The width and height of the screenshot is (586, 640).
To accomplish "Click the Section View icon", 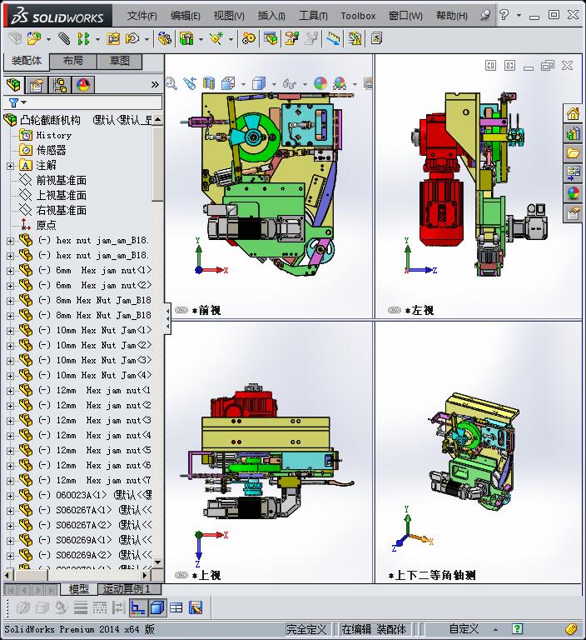I will (209, 83).
